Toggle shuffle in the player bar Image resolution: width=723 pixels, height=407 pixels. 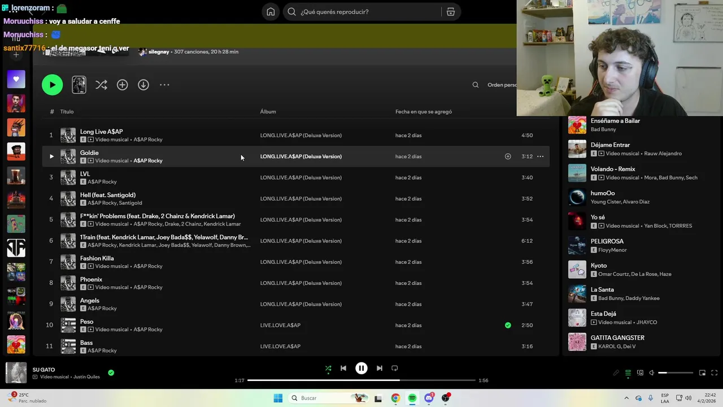328,368
